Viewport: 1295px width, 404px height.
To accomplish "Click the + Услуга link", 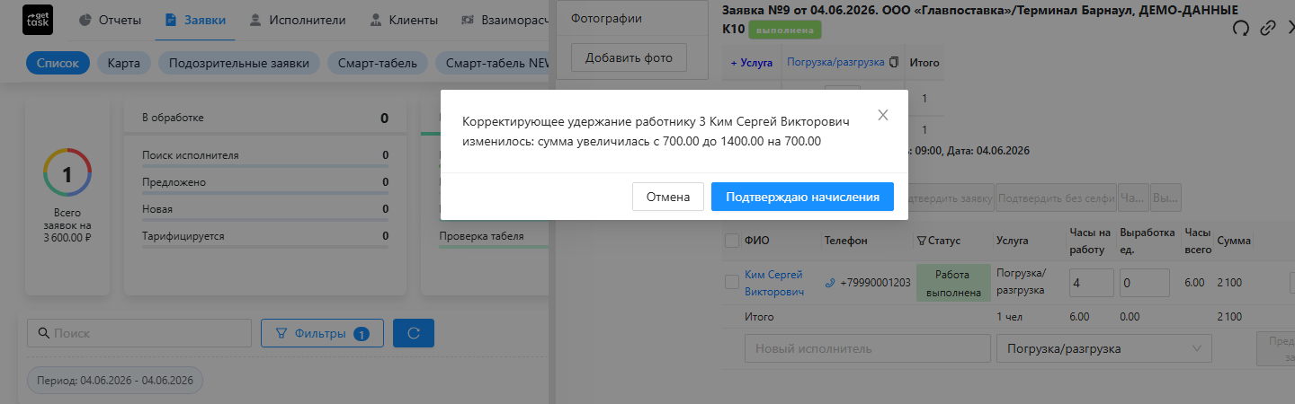I will click(752, 63).
